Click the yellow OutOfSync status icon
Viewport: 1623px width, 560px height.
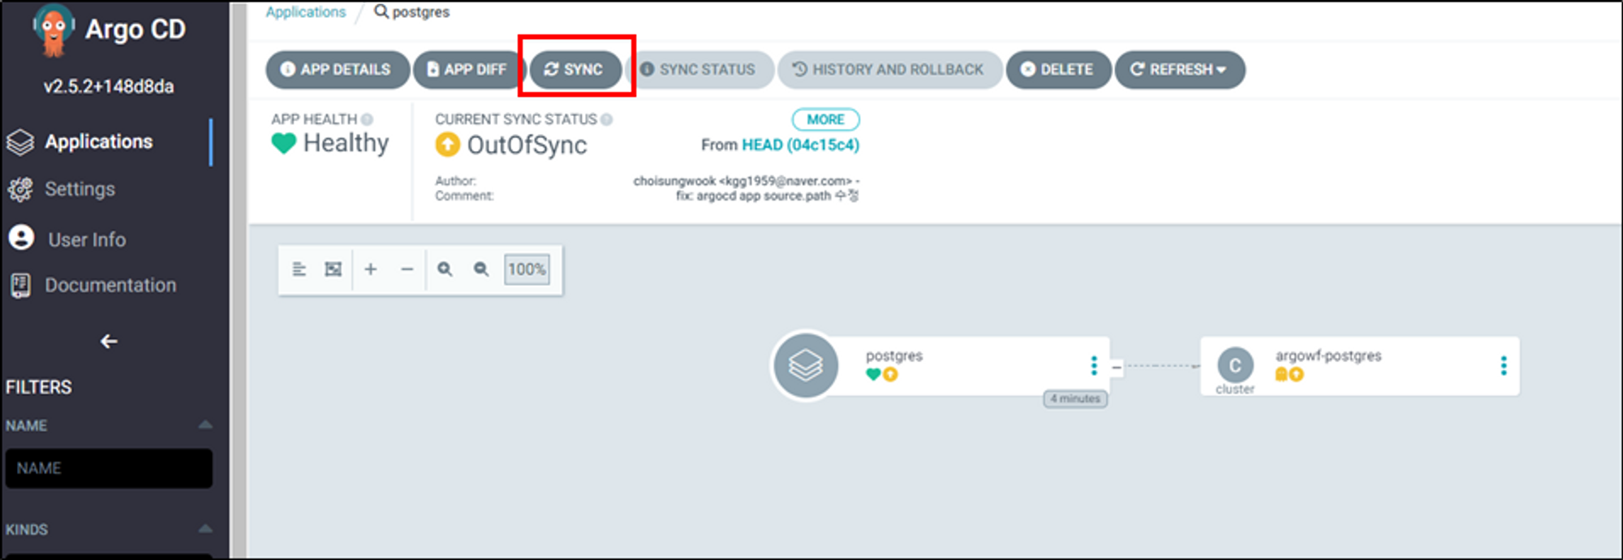click(x=447, y=144)
